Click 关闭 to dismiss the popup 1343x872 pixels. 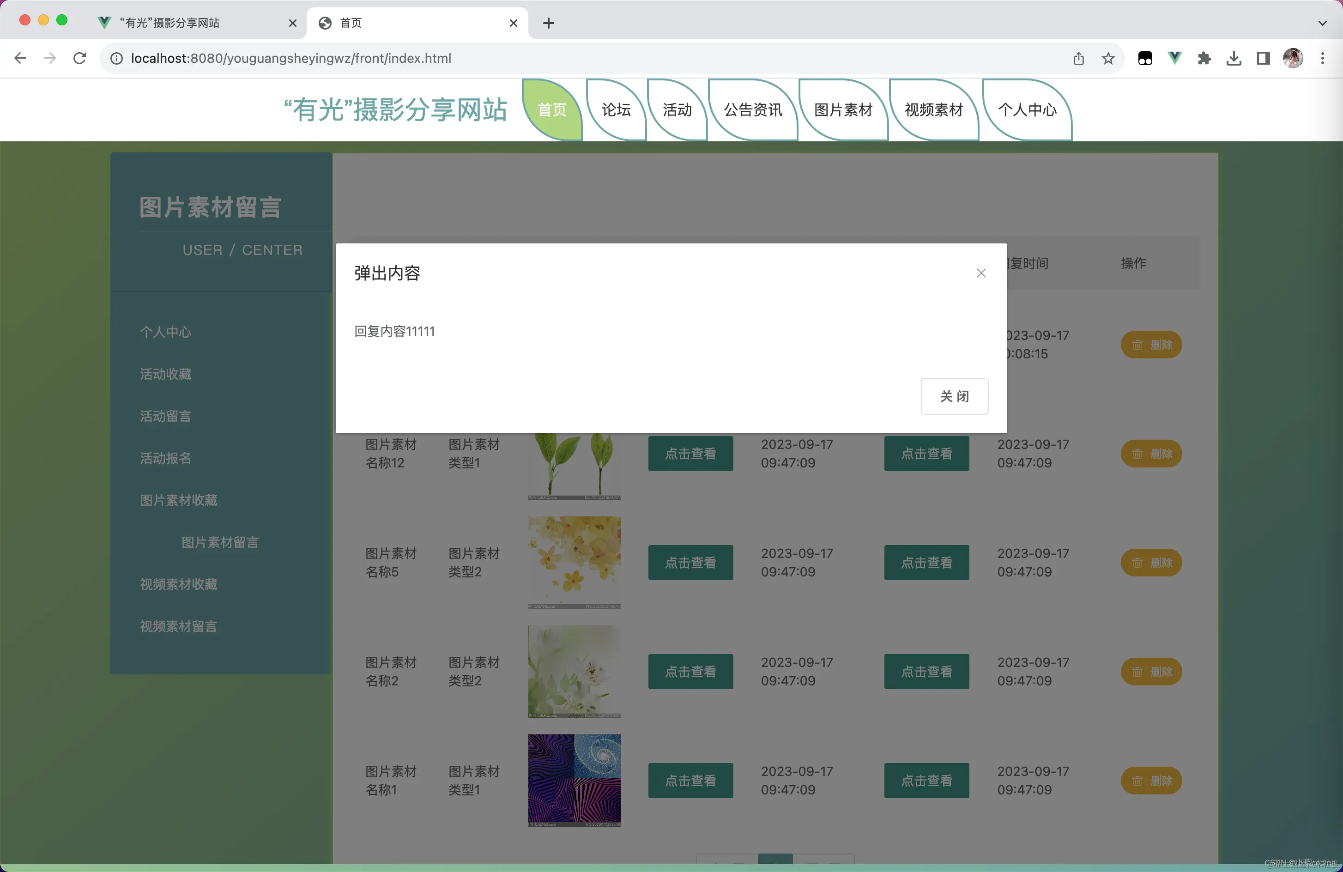[x=954, y=396]
